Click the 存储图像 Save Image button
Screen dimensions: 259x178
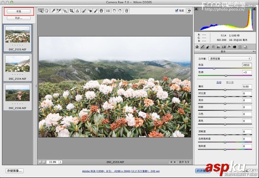[x=14, y=171]
